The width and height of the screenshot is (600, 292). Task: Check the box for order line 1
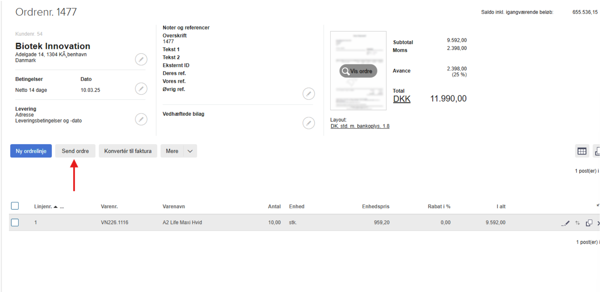(15, 223)
